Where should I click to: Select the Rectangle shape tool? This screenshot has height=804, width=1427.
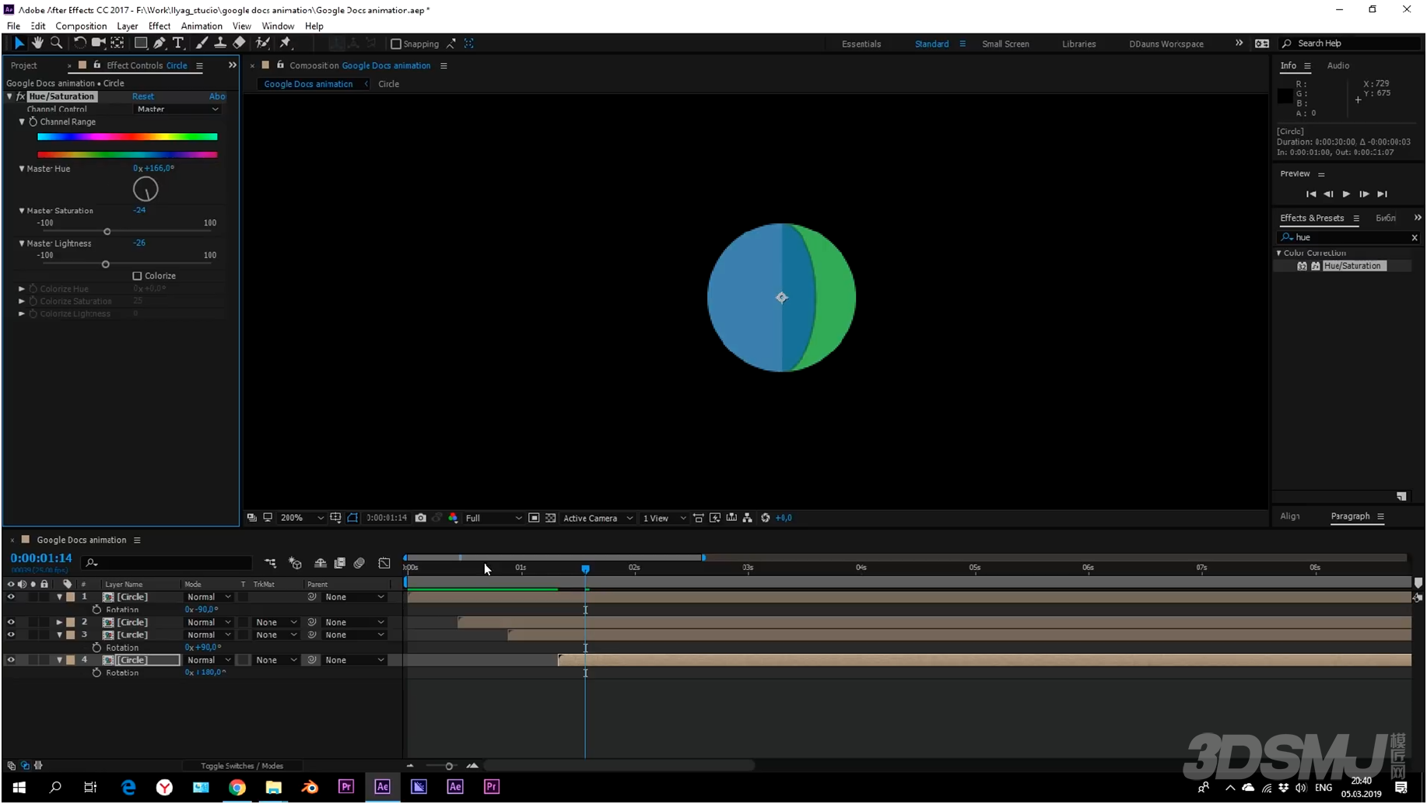[x=141, y=44]
